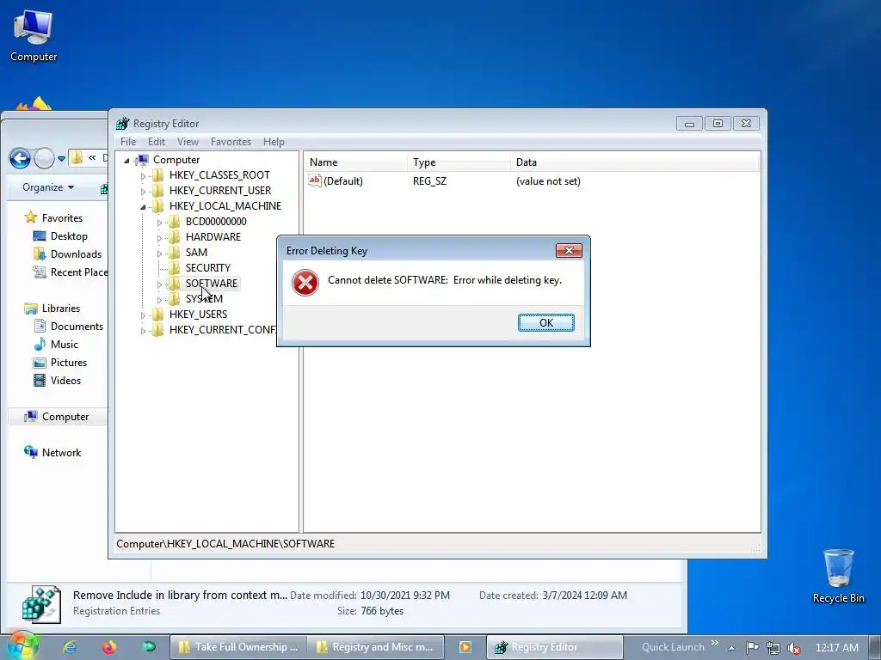Click the Computer icon in registry tree
The image size is (881, 660).
coord(143,160)
